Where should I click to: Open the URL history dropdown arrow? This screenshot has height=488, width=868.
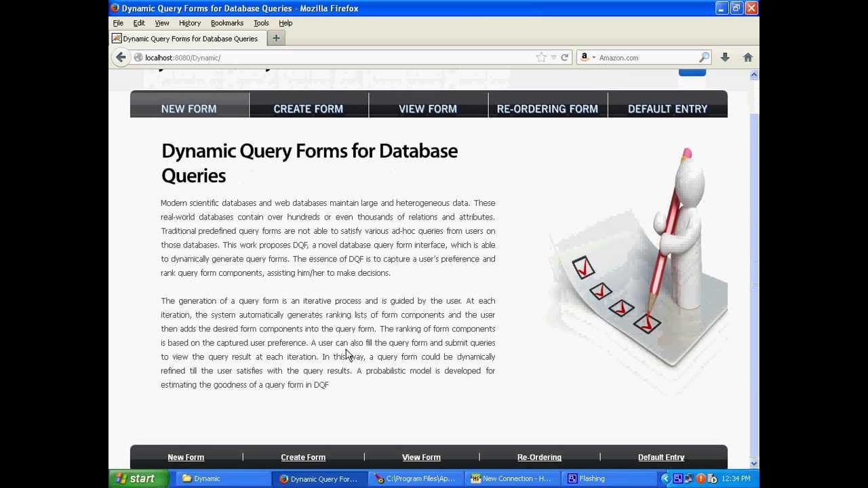[553, 58]
